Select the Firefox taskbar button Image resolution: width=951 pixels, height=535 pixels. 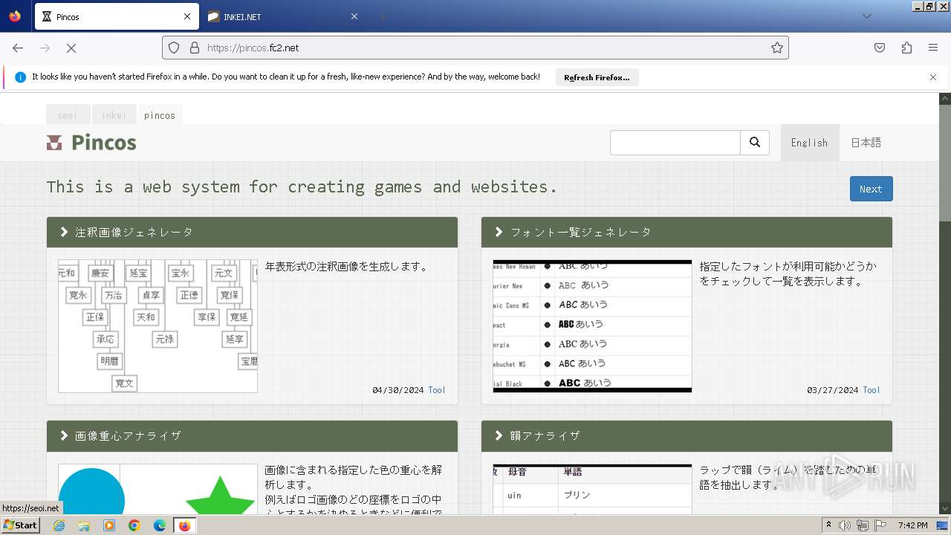(184, 525)
